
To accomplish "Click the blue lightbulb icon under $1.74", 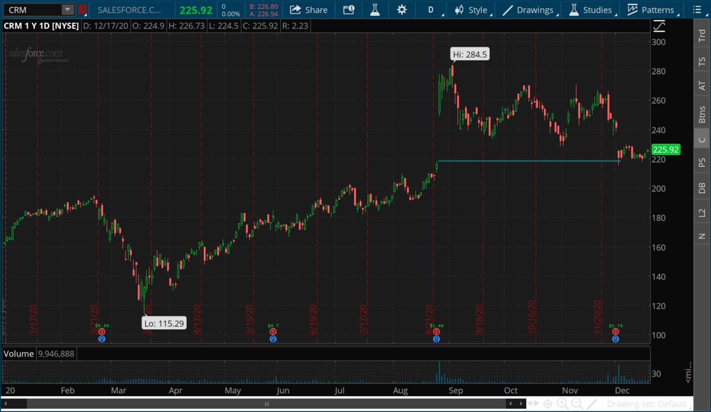I will (x=616, y=340).
